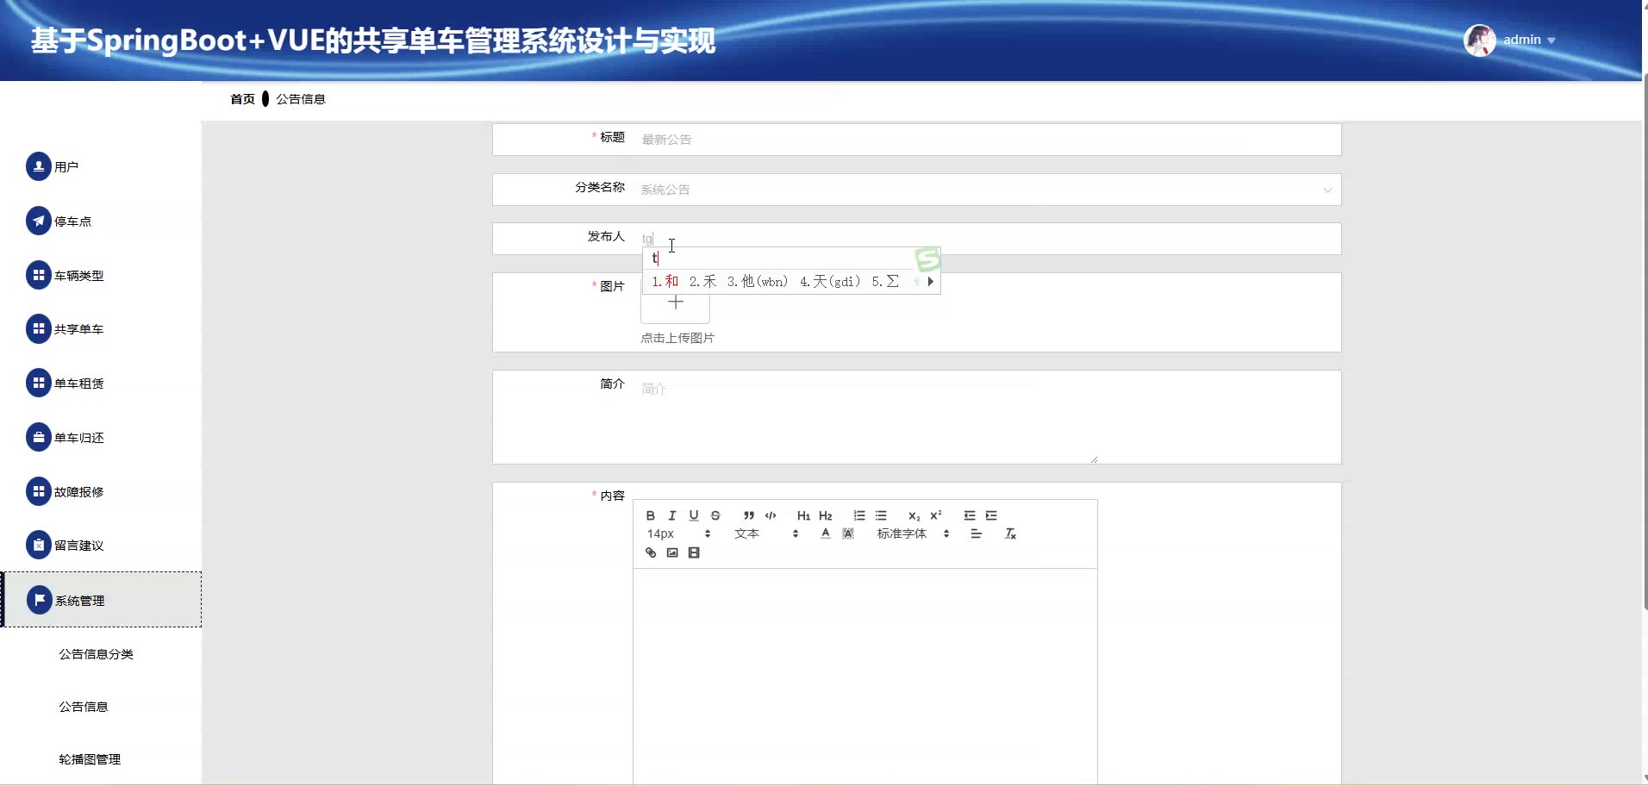
Task: Select IME candidate 1 和
Action: 665,281
